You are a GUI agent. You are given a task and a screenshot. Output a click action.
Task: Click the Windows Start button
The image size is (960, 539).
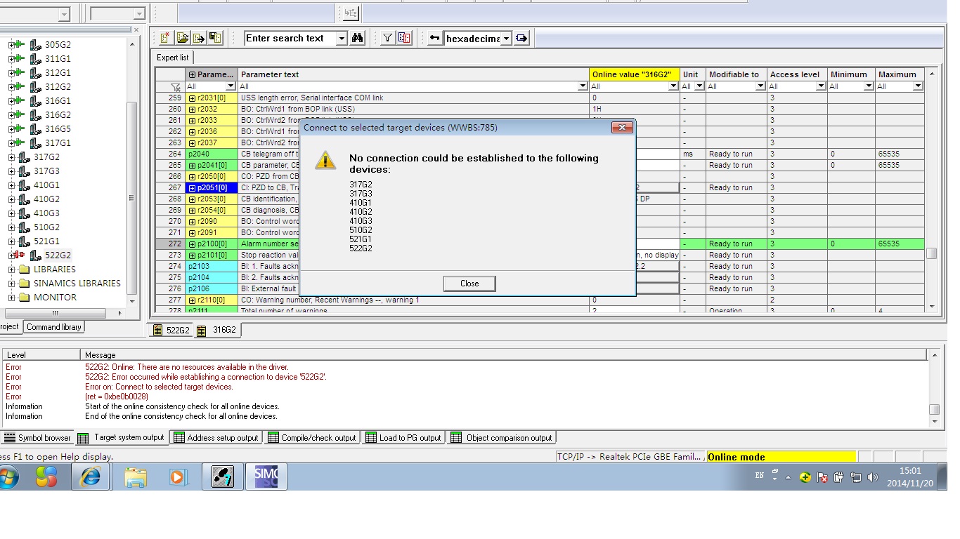point(8,477)
